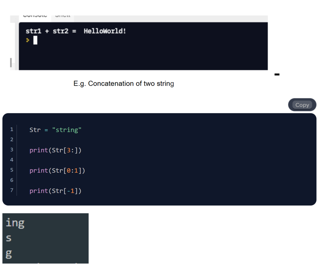Screen dimensions: 323x265
Task: Click the "string" literal in the code
Action: (67, 130)
